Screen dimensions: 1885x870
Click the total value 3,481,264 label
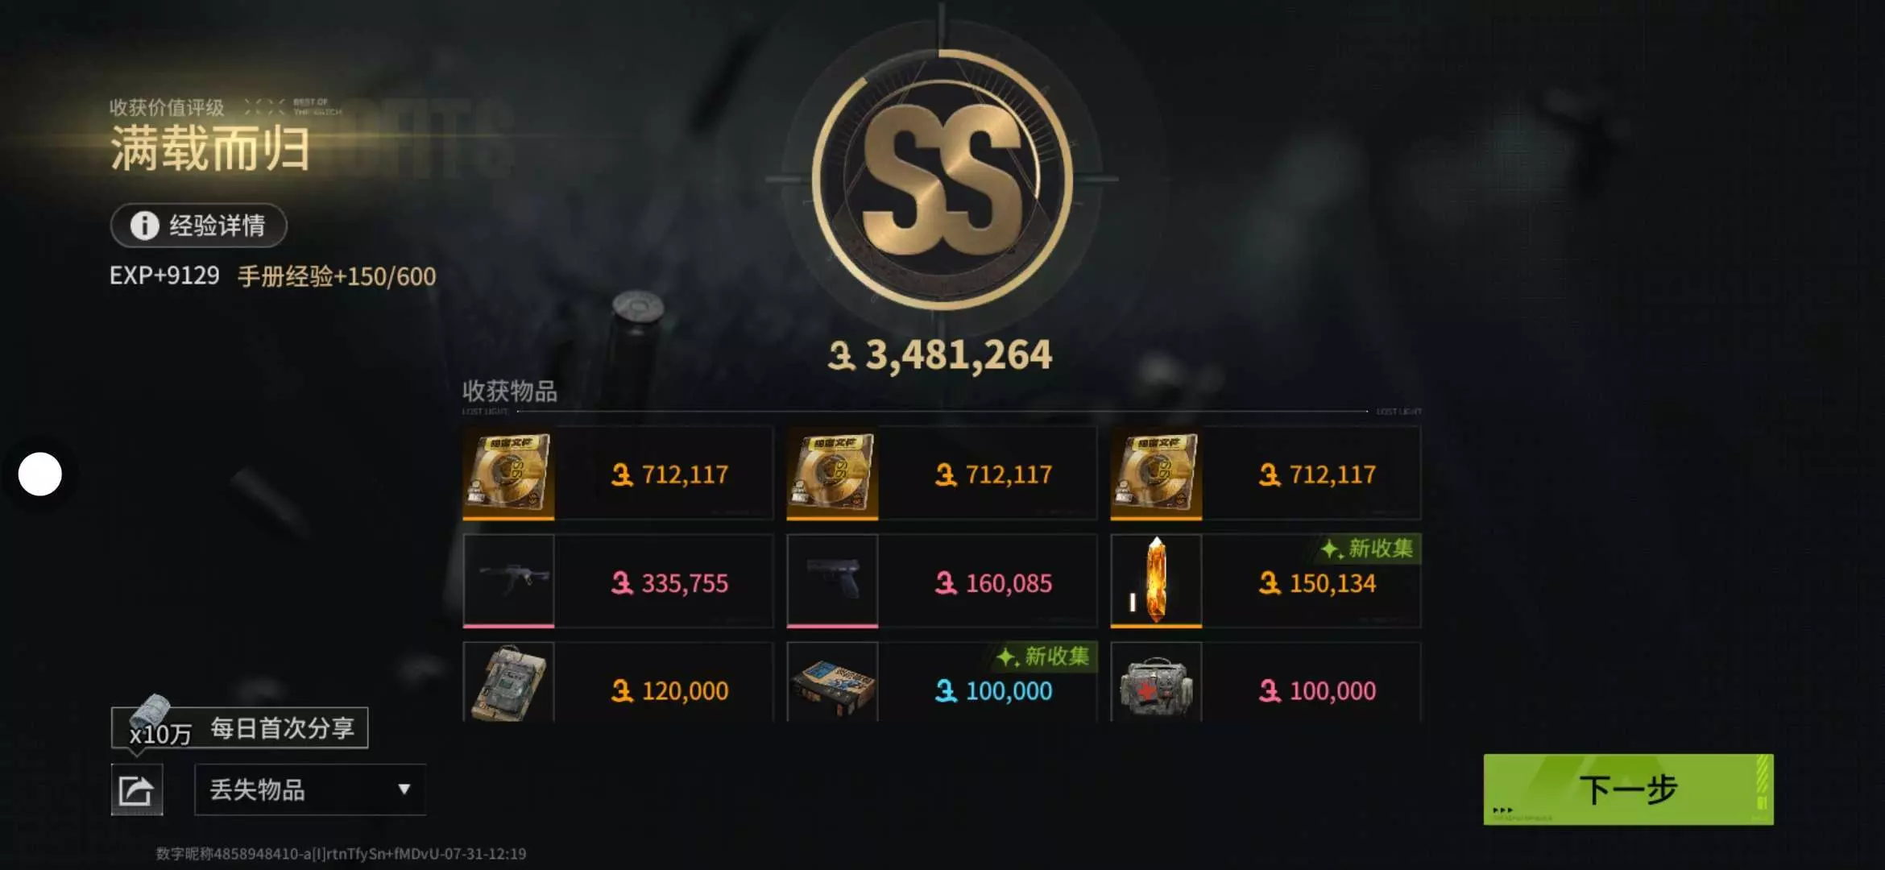click(x=940, y=355)
